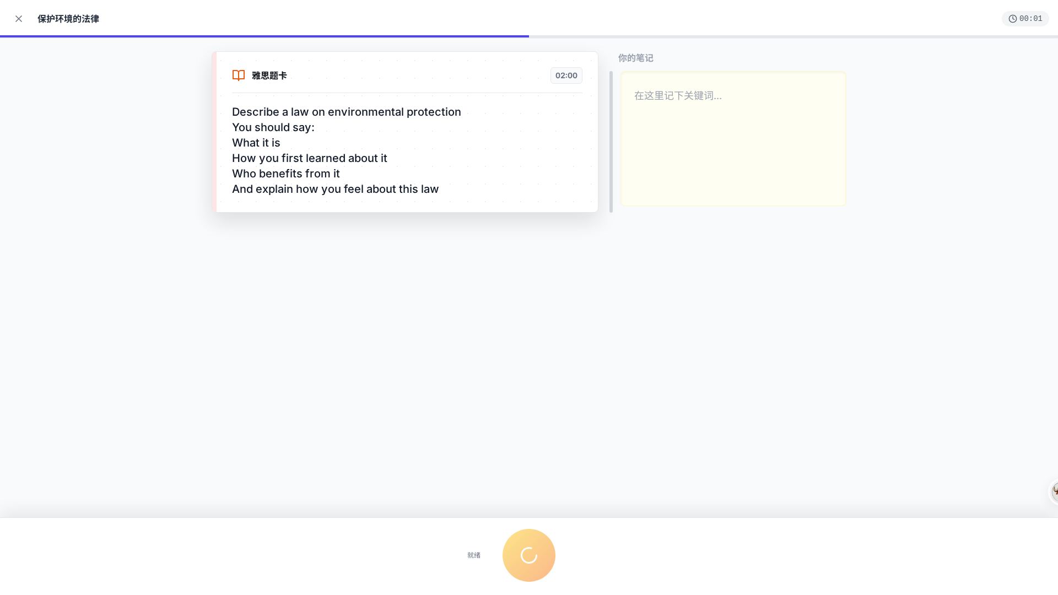Click the purple progress bar at the top
Screen dimensions: 1058x595
click(x=264, y=36)
